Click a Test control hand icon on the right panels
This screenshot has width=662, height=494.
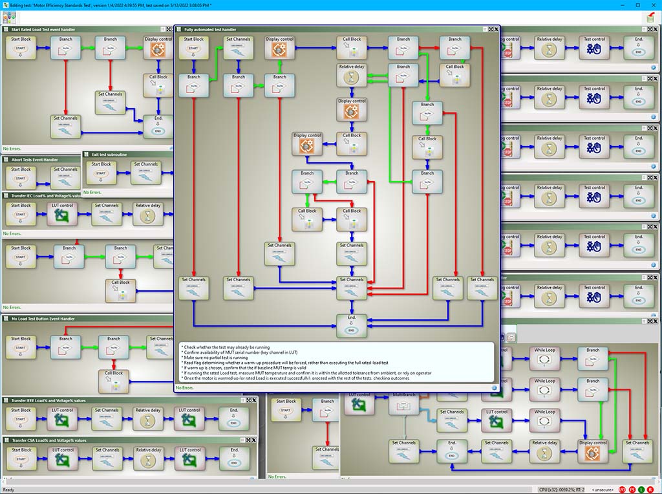[594, 47]
